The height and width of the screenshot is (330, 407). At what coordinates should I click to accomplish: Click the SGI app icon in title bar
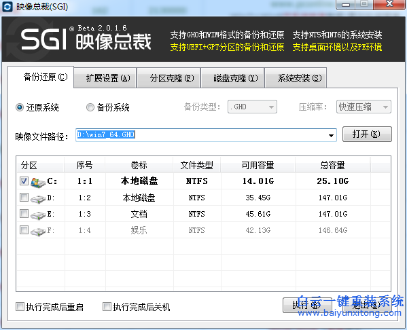click(7, 7)
